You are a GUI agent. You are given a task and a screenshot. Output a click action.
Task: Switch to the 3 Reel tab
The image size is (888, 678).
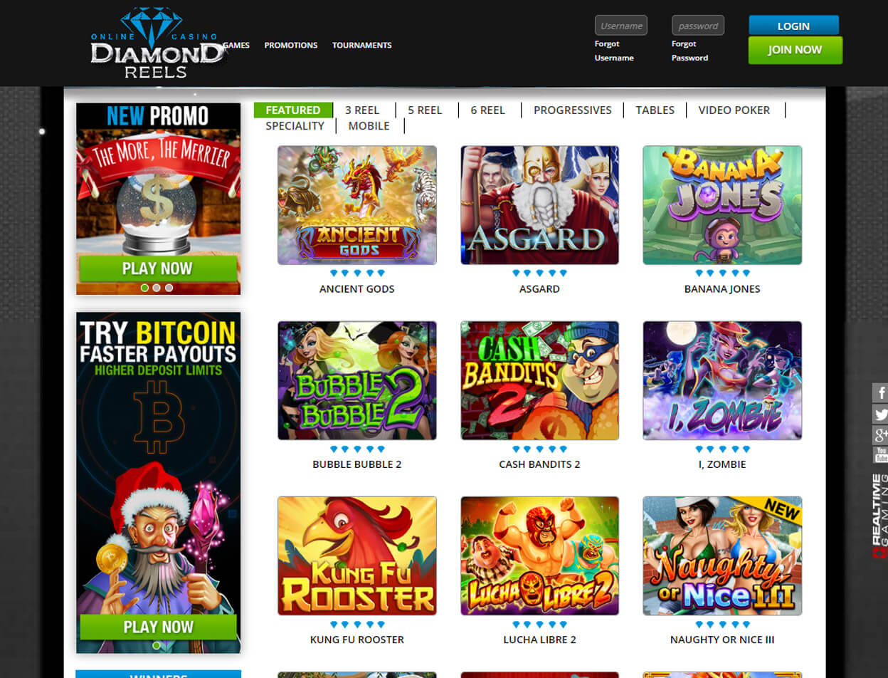[362, 110]
